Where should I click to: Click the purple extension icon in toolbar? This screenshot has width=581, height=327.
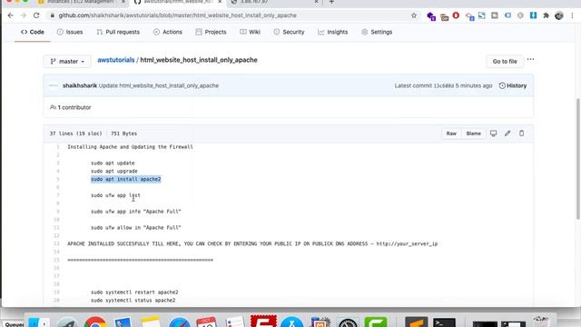pos(431,16)
